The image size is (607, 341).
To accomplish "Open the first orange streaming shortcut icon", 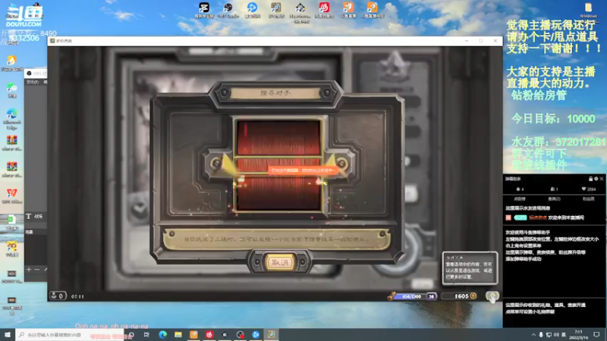I will (348, 8).
